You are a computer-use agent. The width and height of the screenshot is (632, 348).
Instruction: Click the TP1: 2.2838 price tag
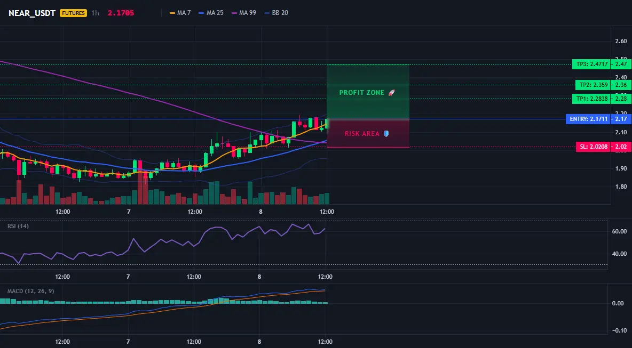tap(591, 99)
